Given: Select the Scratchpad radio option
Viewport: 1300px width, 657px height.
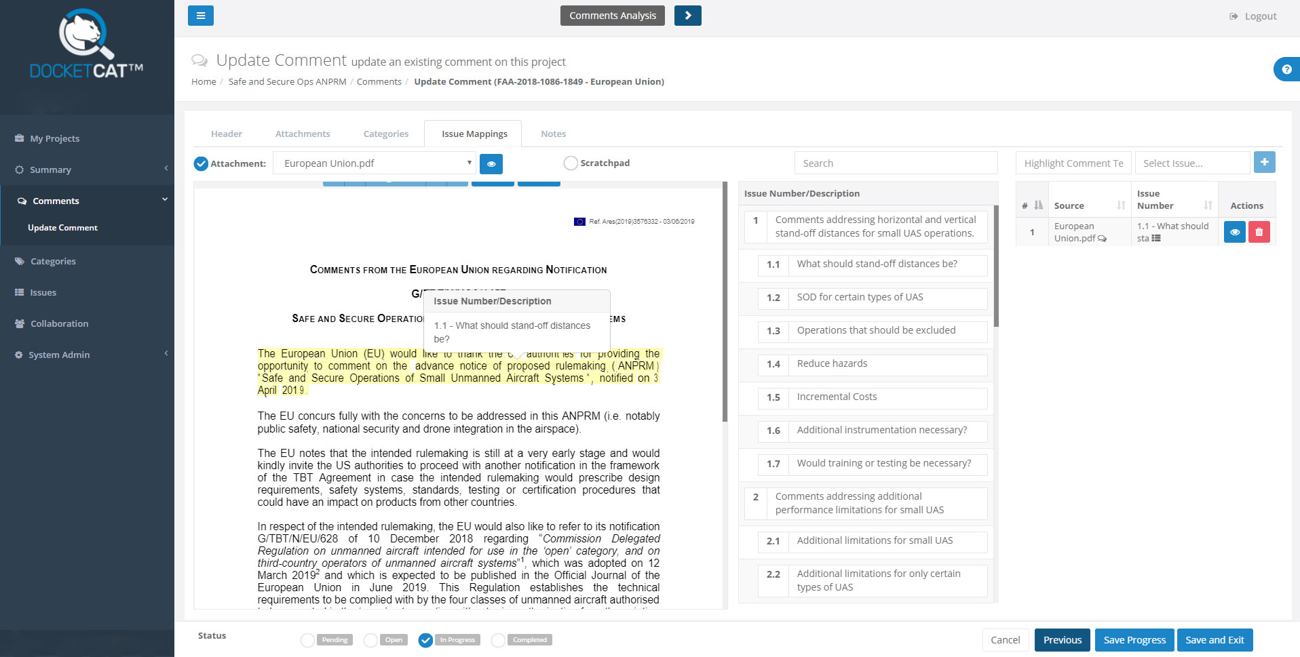Looking at the screenshot, I should coord(571,163).
